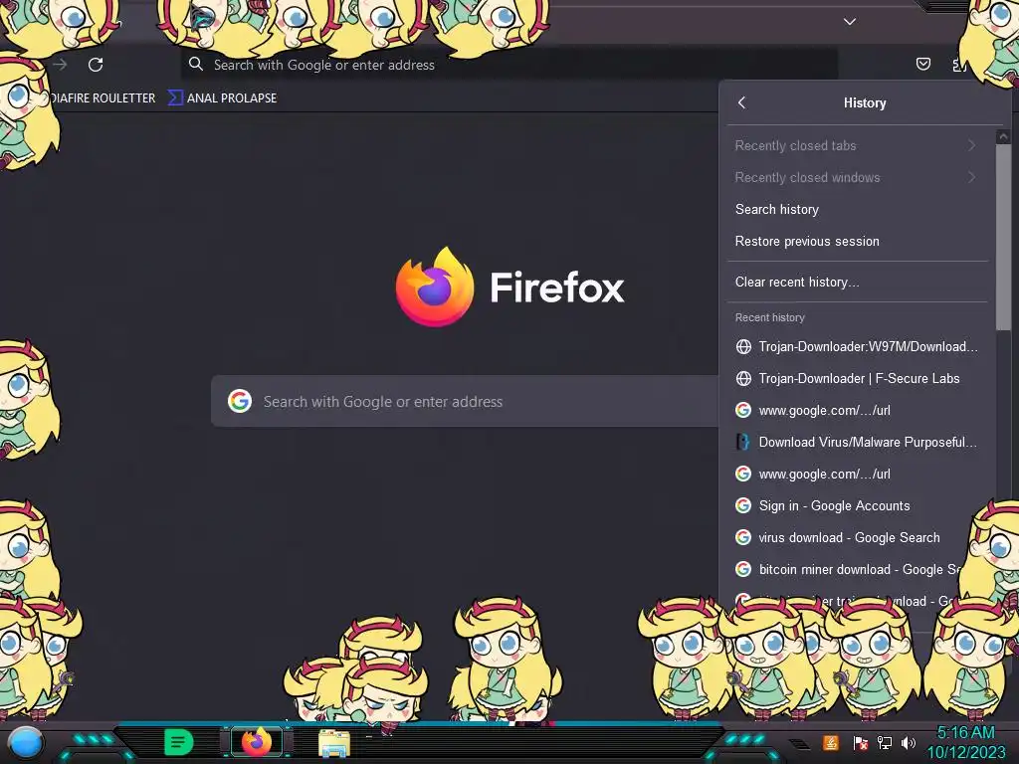Click the network tray icon
Image resolution: width=1019 pixels, height=764 pixels.
point(884,742)
